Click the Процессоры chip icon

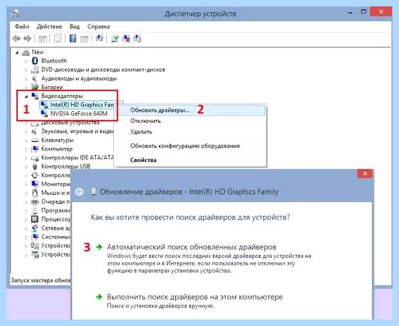[35, 219]
